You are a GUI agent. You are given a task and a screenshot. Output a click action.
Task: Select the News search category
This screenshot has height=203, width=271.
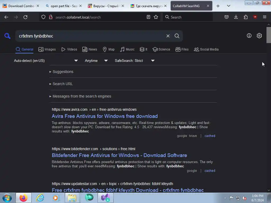click(90, 49)
